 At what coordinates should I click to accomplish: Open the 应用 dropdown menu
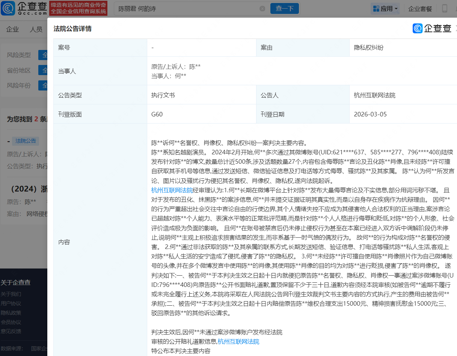click(385, 9)
